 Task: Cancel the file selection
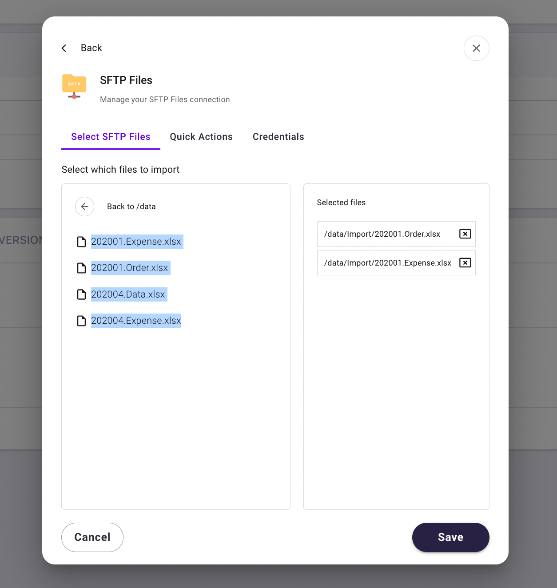coord(92,537)
